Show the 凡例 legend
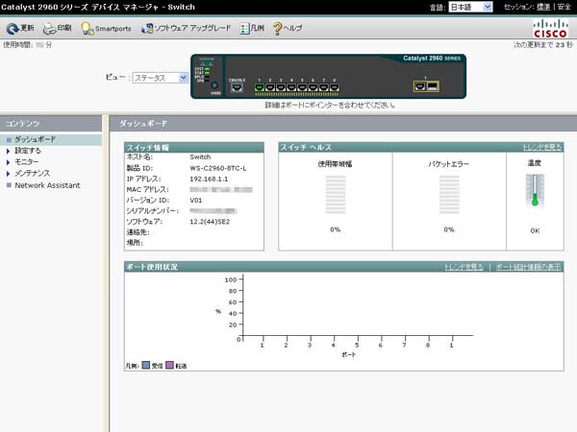 coord(252,29)
